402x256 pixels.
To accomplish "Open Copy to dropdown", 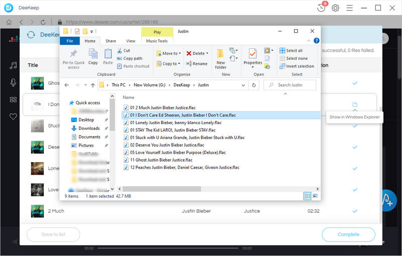I will (168, 63).
